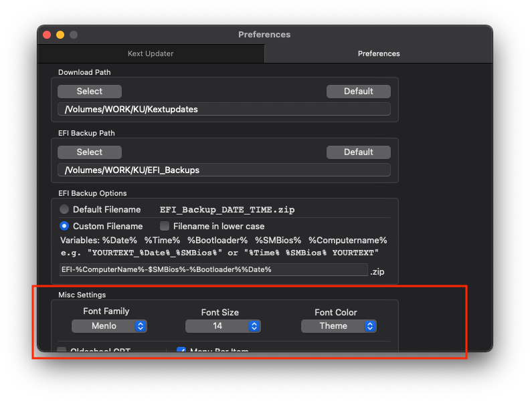Switch to the Kext Updater tab
The image size is (530, 401).
click(151, 53)
